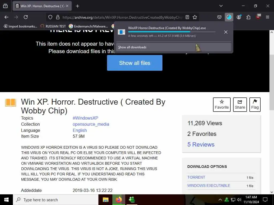Click the orange book texts media icon

coord(11,102)
